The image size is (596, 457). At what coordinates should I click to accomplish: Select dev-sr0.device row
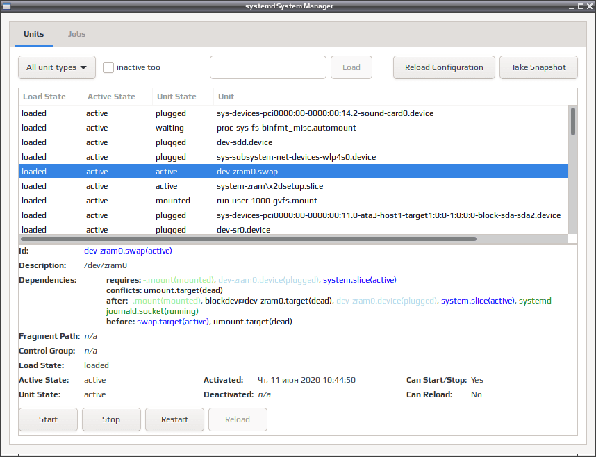point(293,229)
